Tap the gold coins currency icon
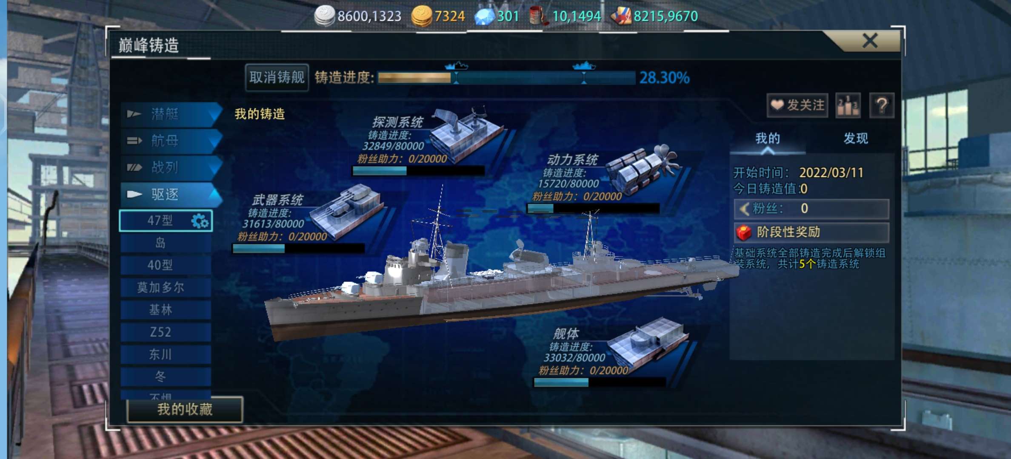 422,16
